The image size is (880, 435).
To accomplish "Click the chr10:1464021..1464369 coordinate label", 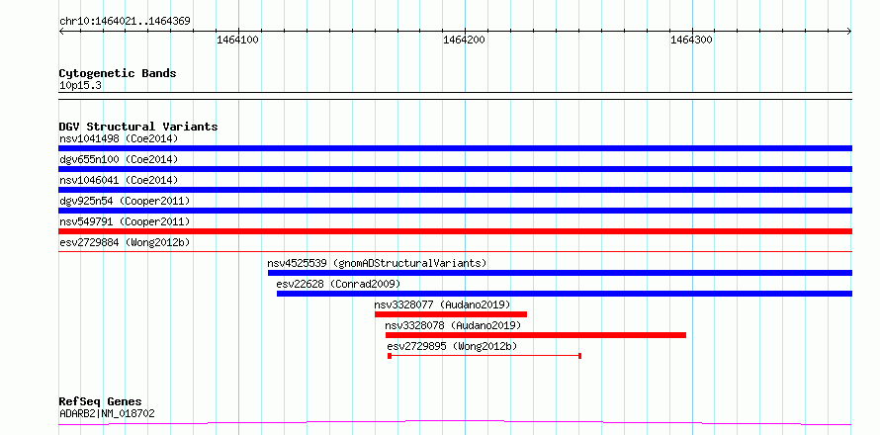I will coord(125,22).
